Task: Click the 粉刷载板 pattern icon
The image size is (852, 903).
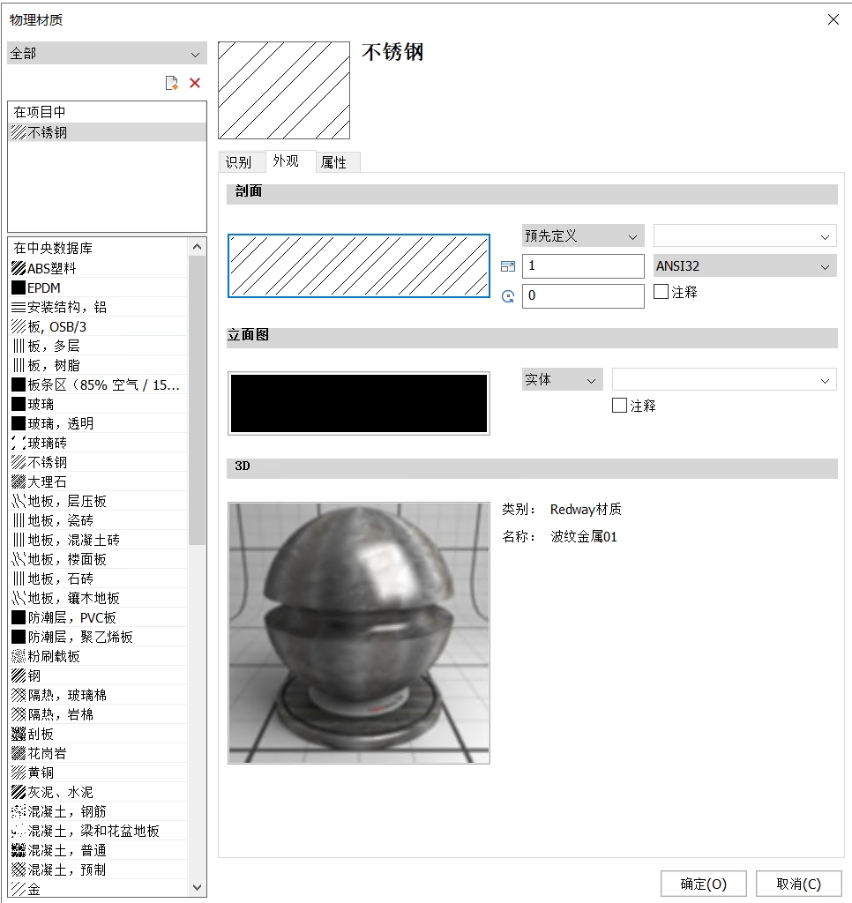Action: (19, 656)
